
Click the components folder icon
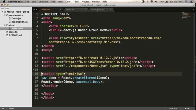point(7,15)
